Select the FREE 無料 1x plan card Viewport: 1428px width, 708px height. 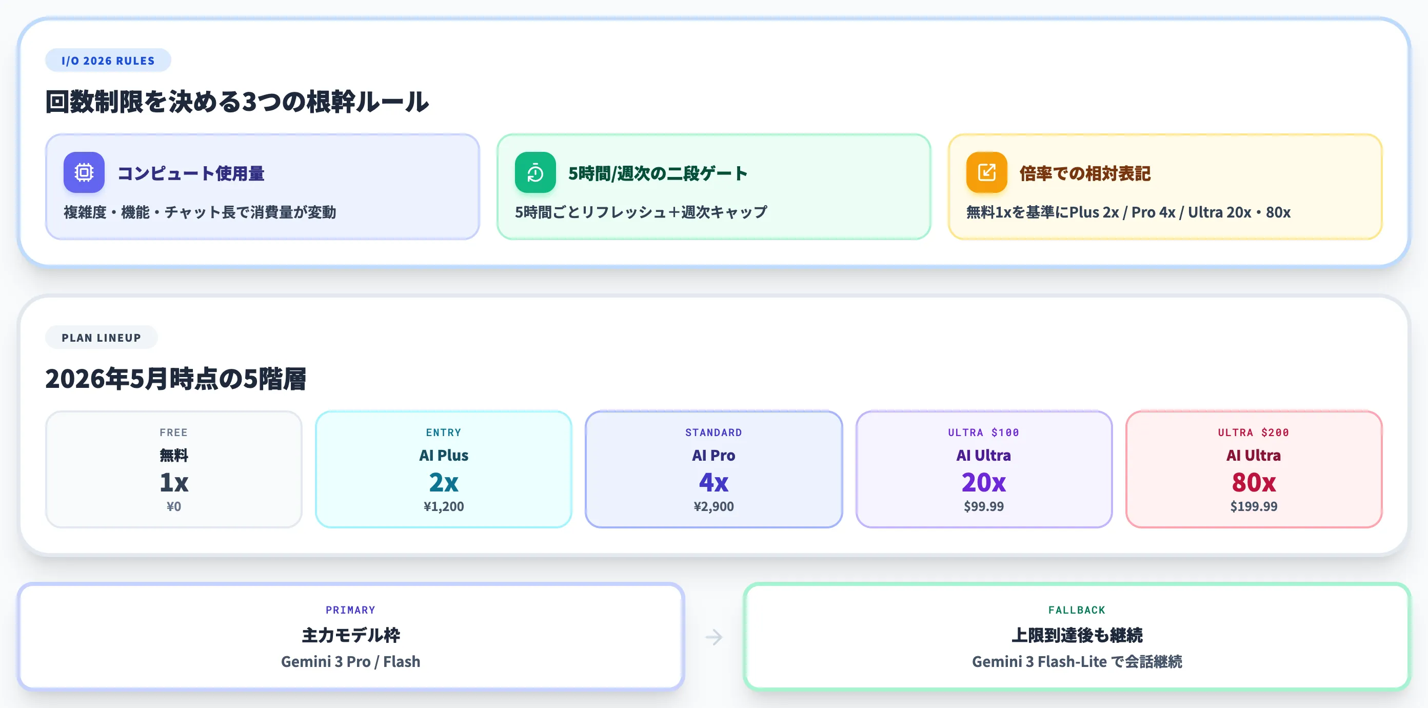[x=173, y=469]
